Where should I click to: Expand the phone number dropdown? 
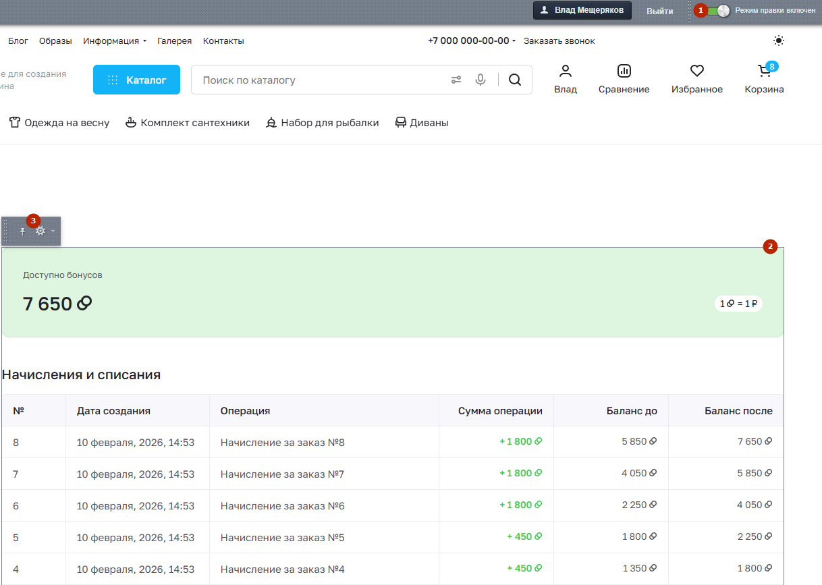(x=514, y=41)
